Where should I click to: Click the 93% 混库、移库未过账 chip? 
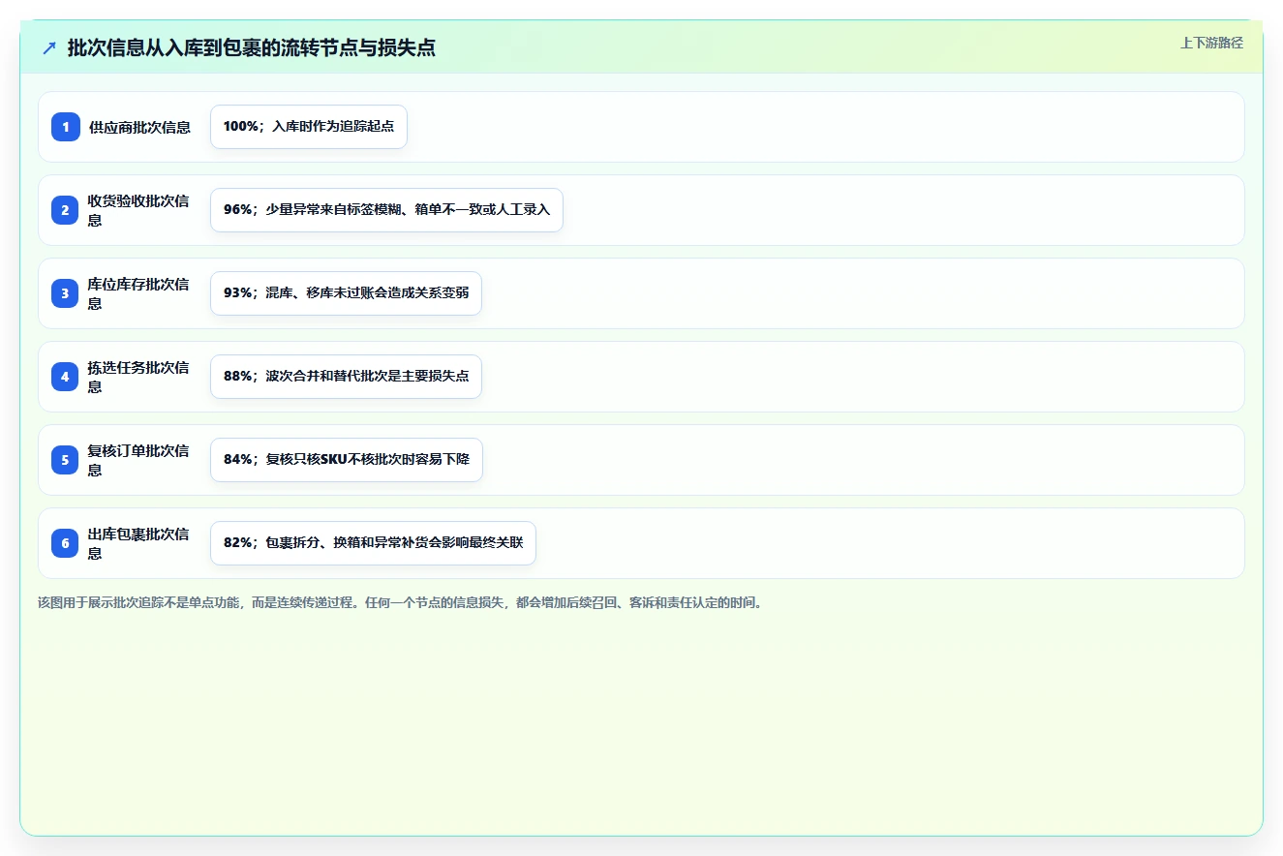[346, 293]
